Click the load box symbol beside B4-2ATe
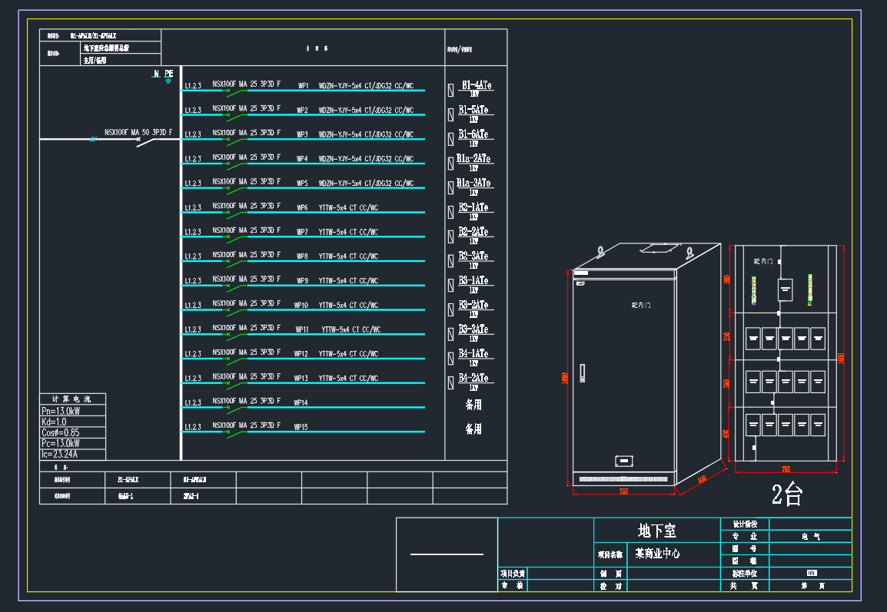Image resolution: width=887 pixels, height=612 pixels. pyautogui.click(x=450, y=383)
